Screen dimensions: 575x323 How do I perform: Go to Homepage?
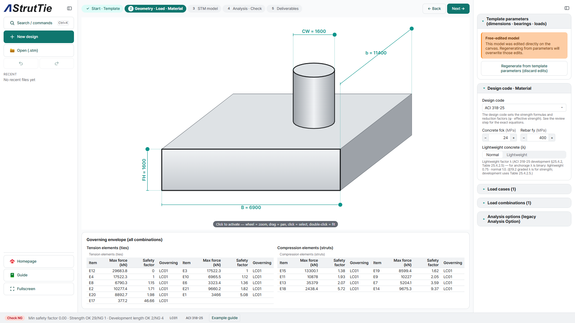[x=39, y=261]
